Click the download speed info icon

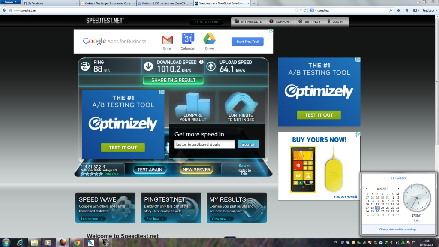tap(201, 62)
